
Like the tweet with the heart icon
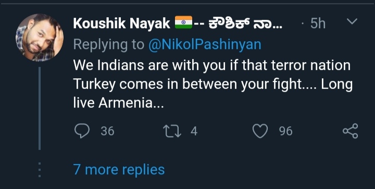[x=260, y=131]
